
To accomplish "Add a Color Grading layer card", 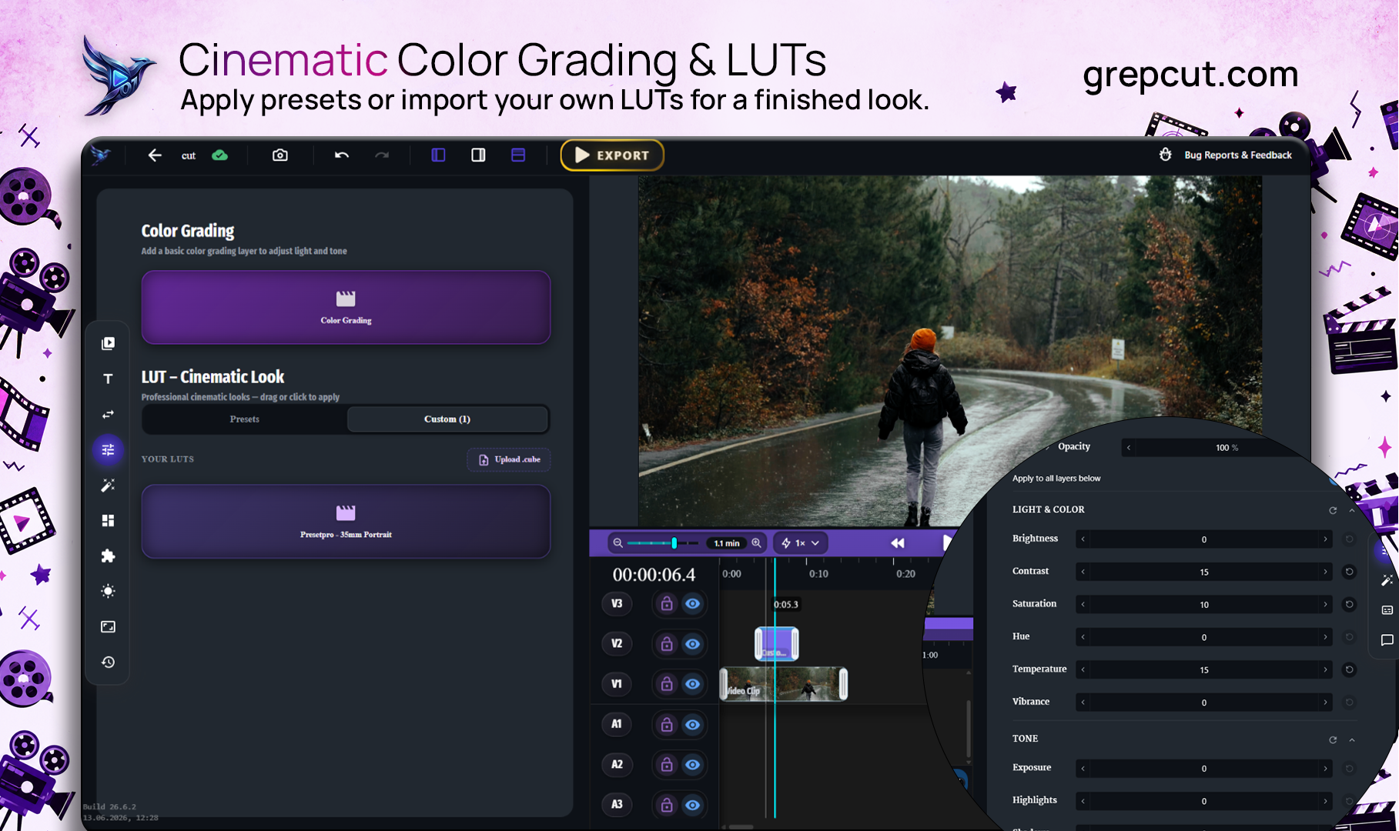I will [x=346, y=307].
